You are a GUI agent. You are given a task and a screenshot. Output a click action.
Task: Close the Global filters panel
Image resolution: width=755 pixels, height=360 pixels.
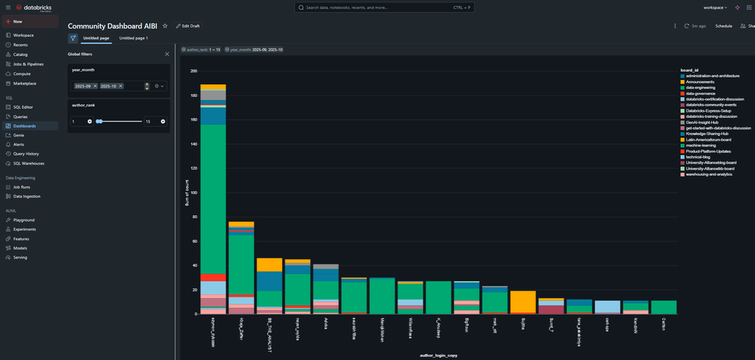pyautogui.click(x=167, y=54)
